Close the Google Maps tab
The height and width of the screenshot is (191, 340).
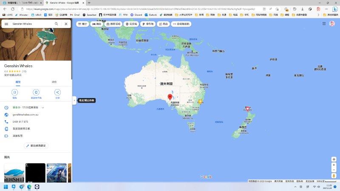click(83, 3)
